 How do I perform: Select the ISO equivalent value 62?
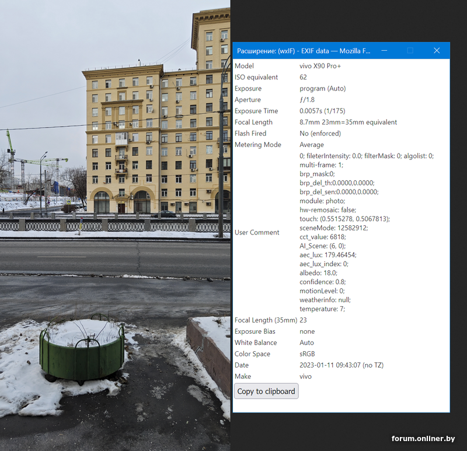pos(303,77)
